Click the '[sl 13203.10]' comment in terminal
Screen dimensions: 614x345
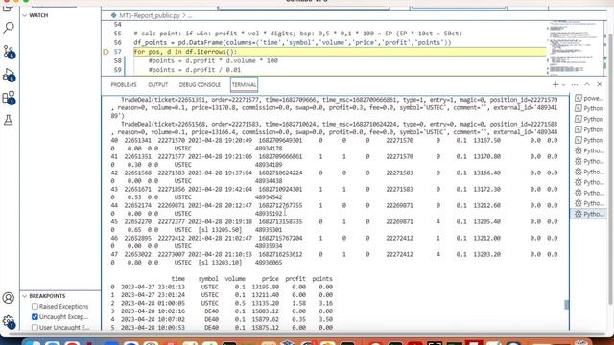220,263
